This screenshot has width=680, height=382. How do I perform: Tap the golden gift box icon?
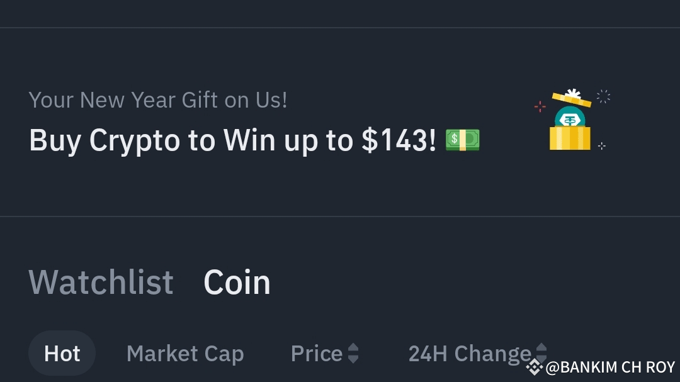pos(570,137)
